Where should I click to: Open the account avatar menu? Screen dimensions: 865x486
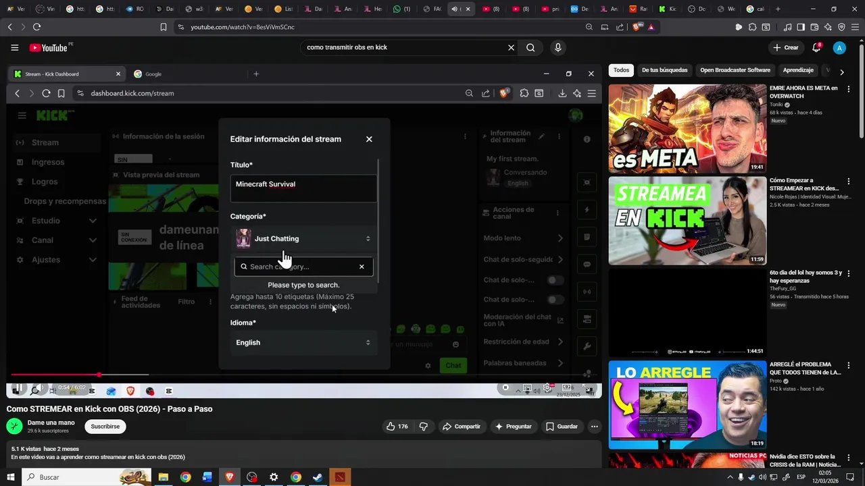tap(839, 48)
